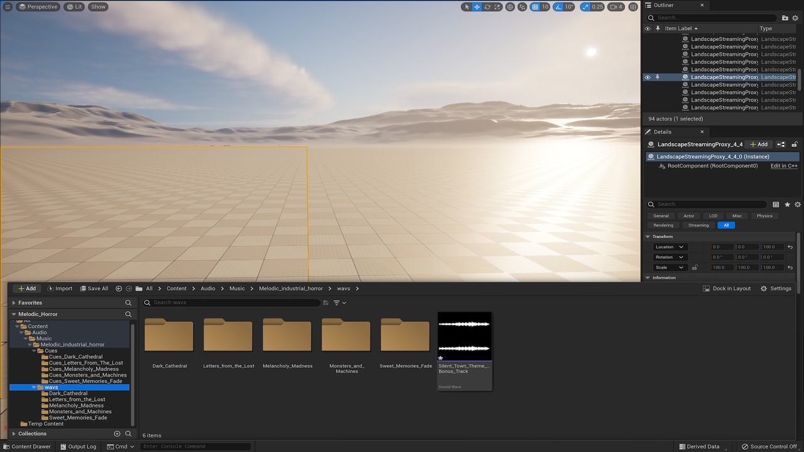Open the Lit view mode menu
Image resolution: width=804 pixels, height=452 pixels.
[x=75, y=7]
